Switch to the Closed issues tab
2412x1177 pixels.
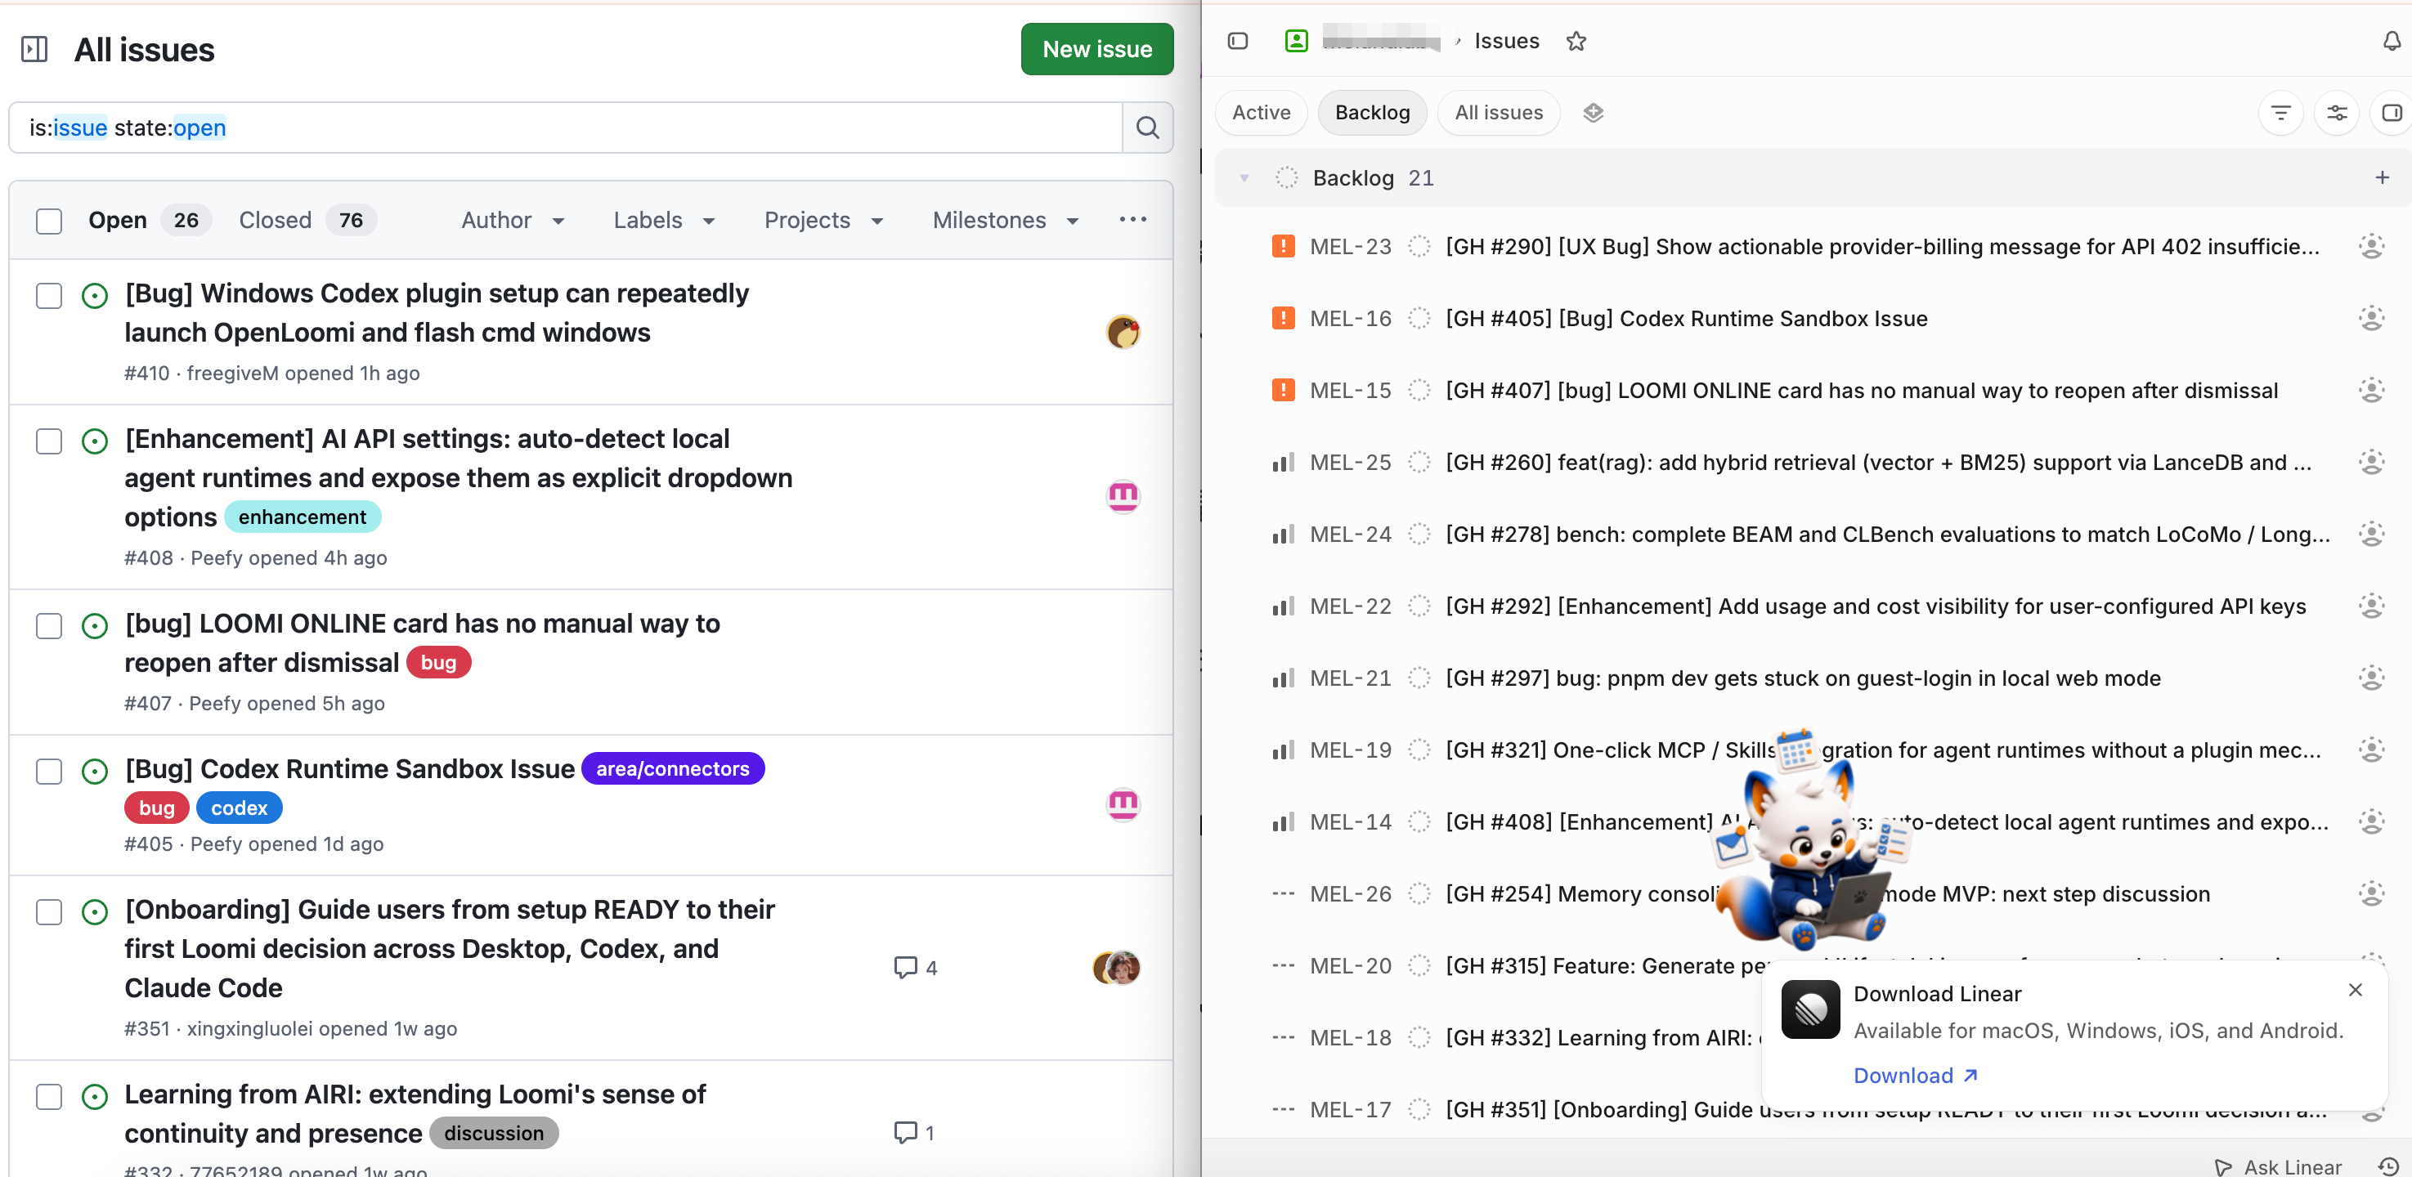tap(307, 220)
